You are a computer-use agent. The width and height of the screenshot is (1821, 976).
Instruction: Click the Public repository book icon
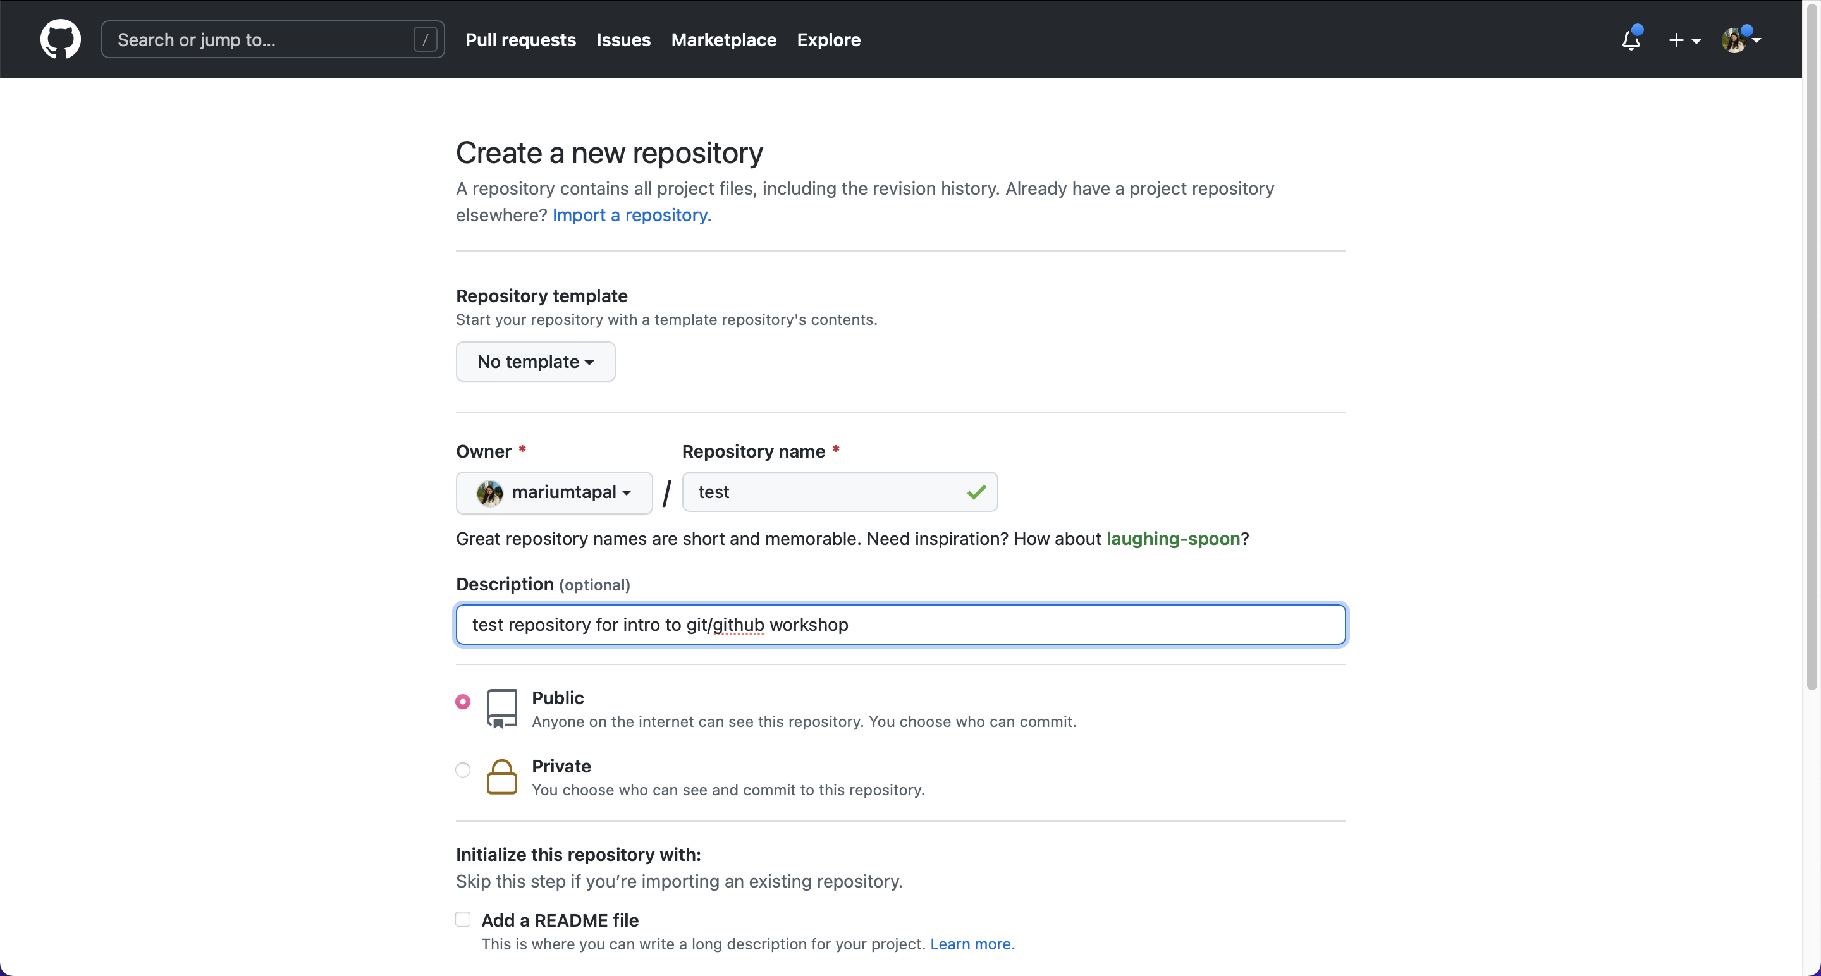(502, 708)
